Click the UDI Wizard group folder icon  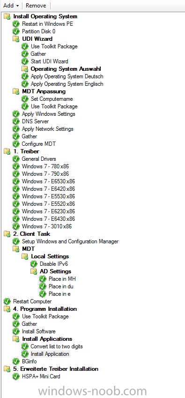point(16,39)
